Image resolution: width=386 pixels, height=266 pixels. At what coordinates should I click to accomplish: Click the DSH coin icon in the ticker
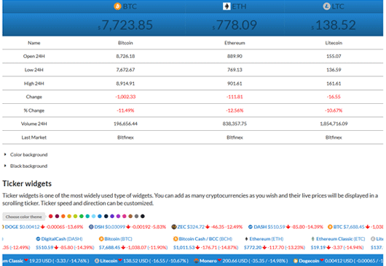(91, 227)
